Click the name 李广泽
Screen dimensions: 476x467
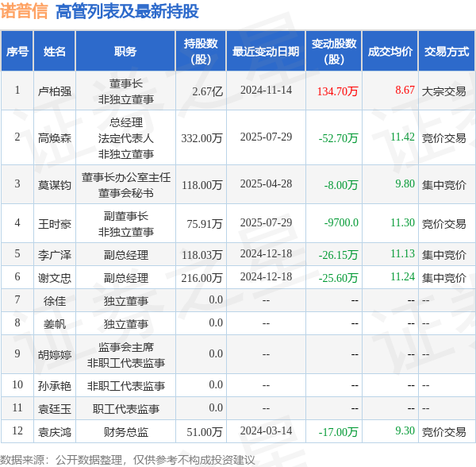pos(55,254)
